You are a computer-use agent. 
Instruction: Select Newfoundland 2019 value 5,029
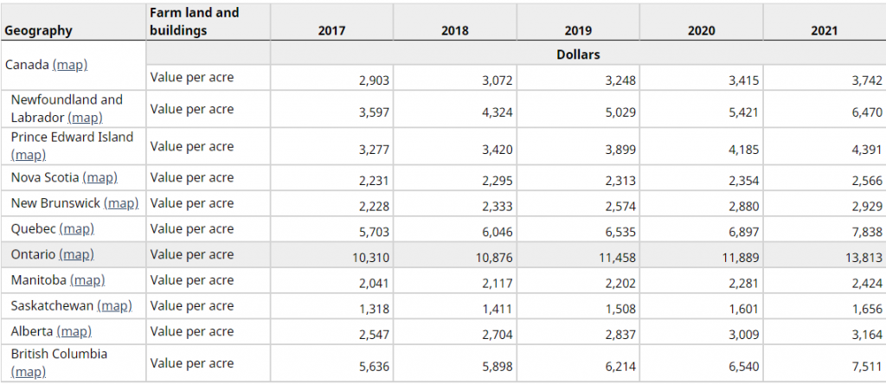[x=620, y=112]
